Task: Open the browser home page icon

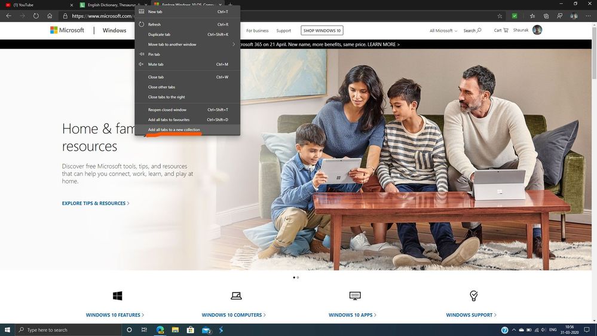Action: tap(50, 16)
